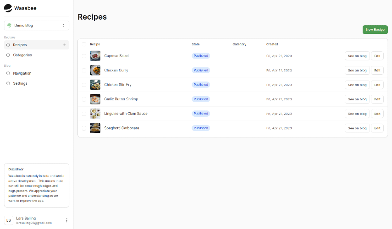Click the Chicken Stir-Fry thumbnail image
Viewport: 392px width, 229px height.
(95, 85)
